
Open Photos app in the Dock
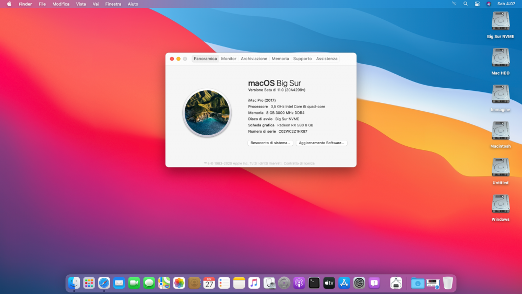click(179, 283)
